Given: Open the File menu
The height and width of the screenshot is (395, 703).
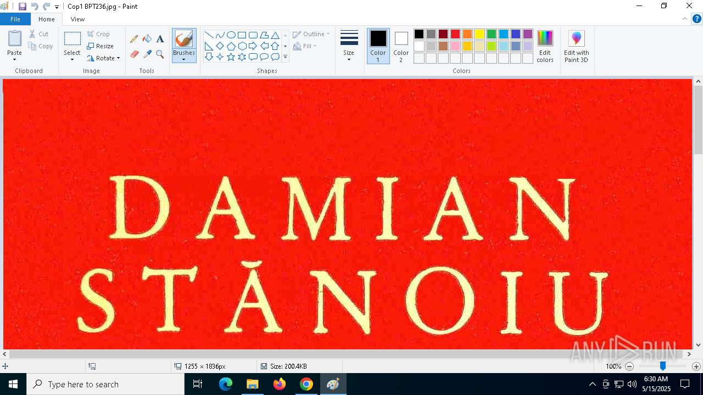Looking at the screenshot, I should 15,19.
